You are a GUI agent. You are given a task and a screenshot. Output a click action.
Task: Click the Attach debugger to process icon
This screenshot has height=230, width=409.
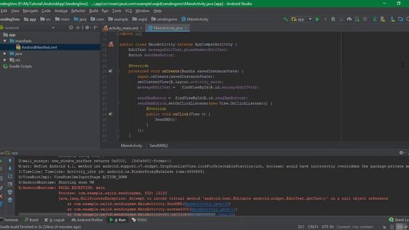357,19
